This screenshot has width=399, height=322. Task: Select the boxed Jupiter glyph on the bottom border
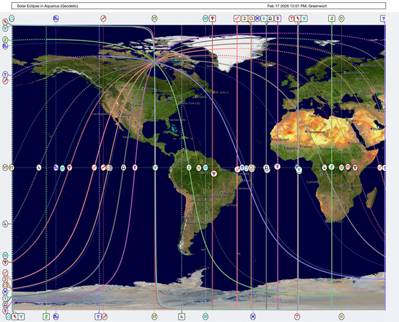(x=181, y=316)
